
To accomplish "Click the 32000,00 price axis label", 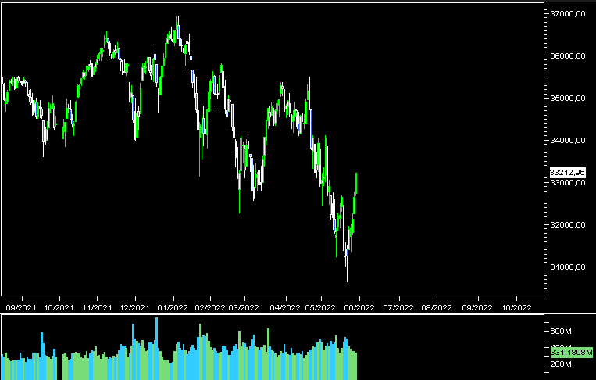I will [568, 225].
